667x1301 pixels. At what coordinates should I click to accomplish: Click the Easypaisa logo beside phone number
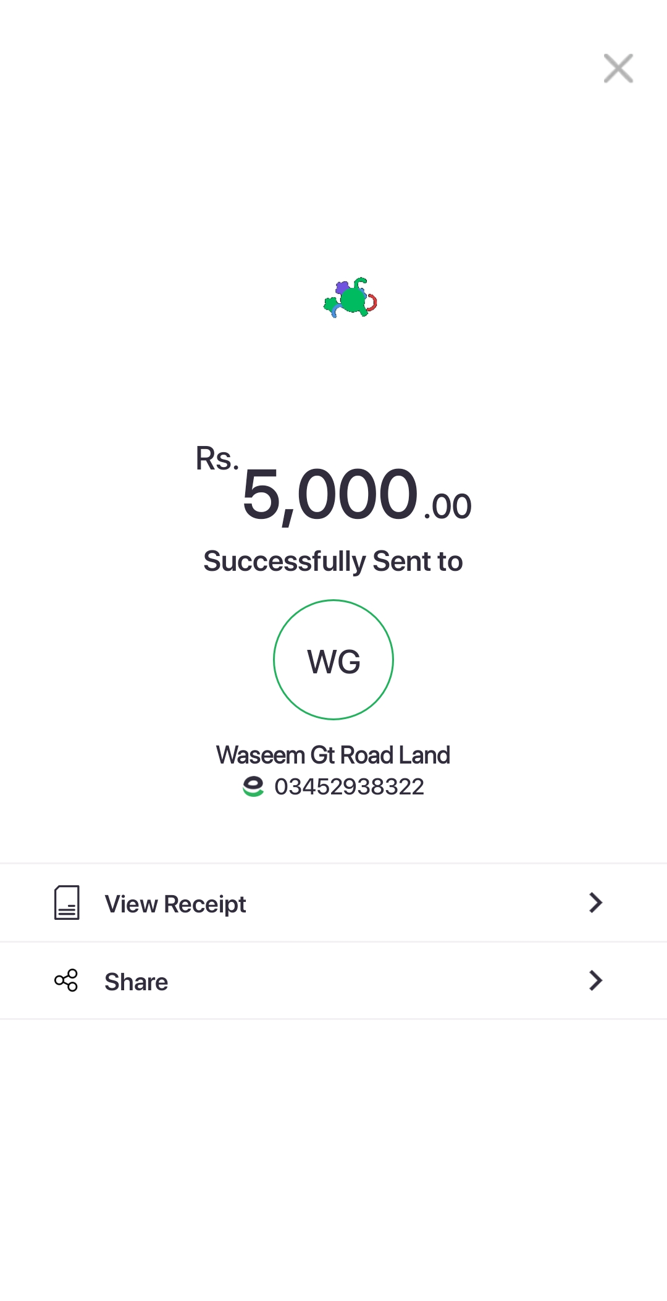tap(253, 787)
